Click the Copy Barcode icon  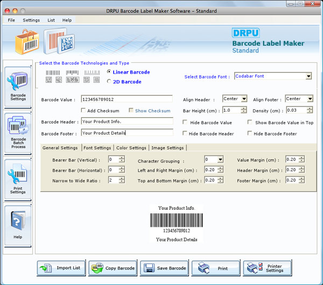click(97, 268)
